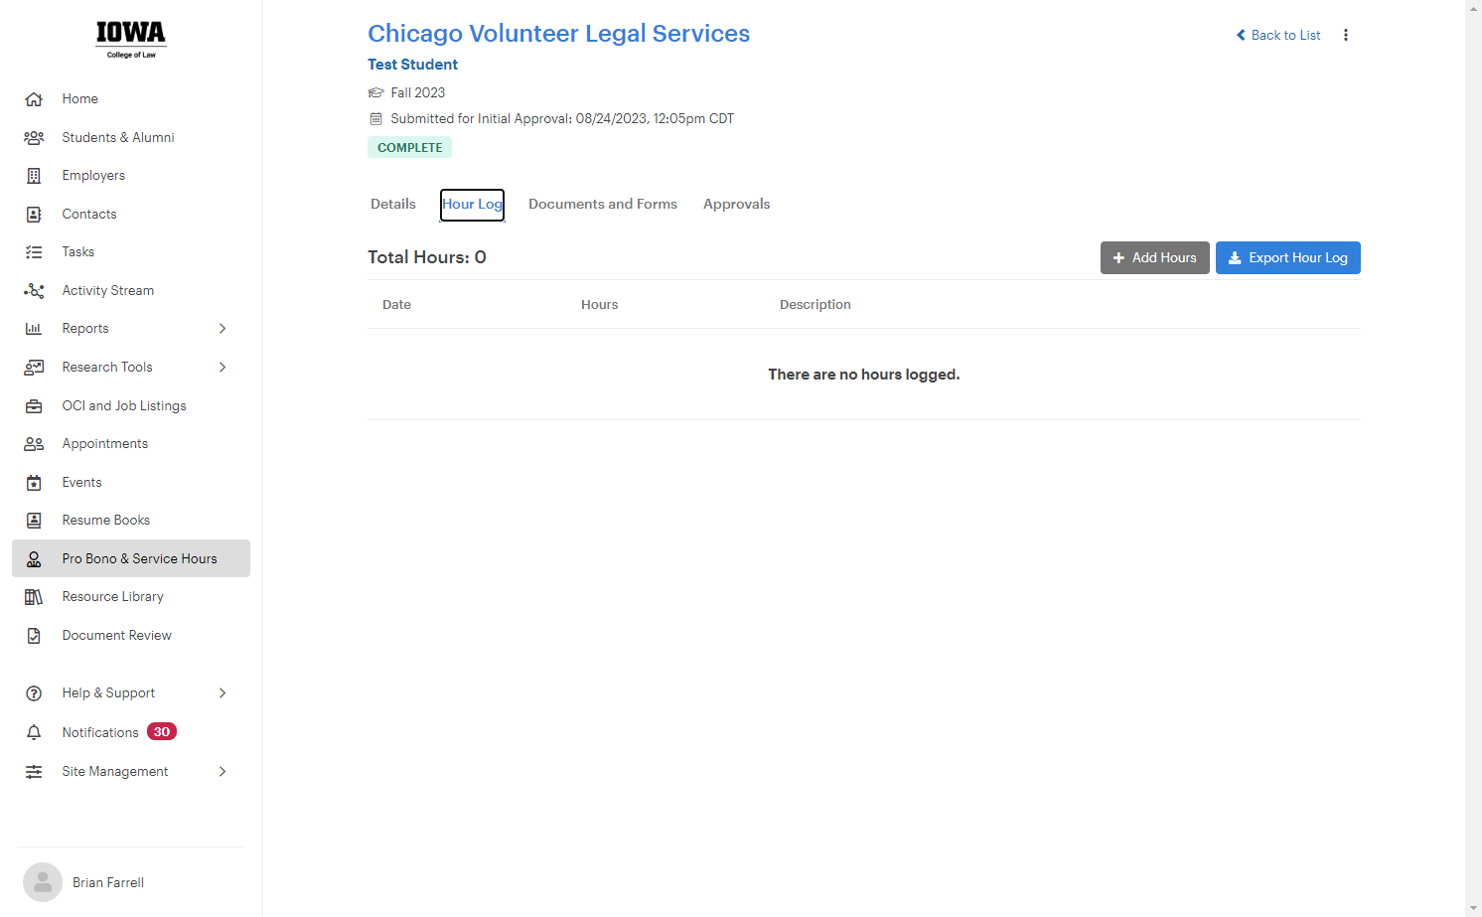Click the Hours column header
Image resolution: width=1482 pixels, height=917 pixels.
(599, 305)
